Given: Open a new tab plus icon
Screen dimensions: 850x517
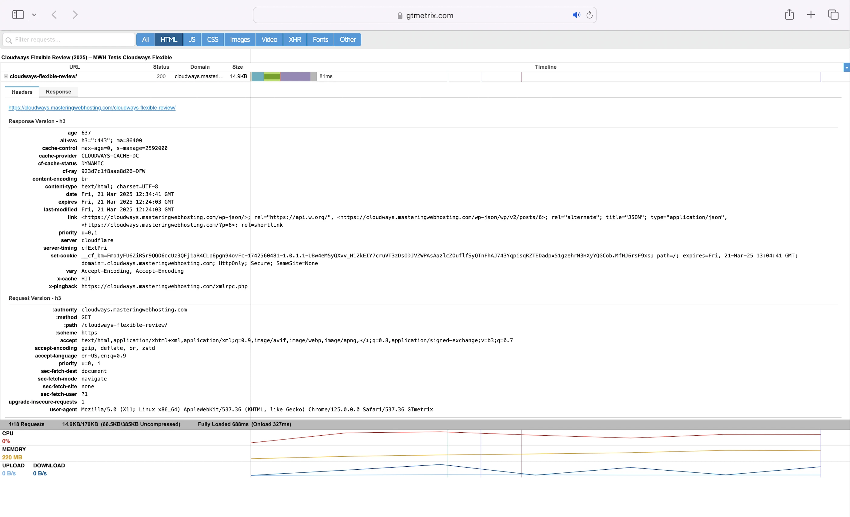Looking at the screenshot, I should pos(811,15).
